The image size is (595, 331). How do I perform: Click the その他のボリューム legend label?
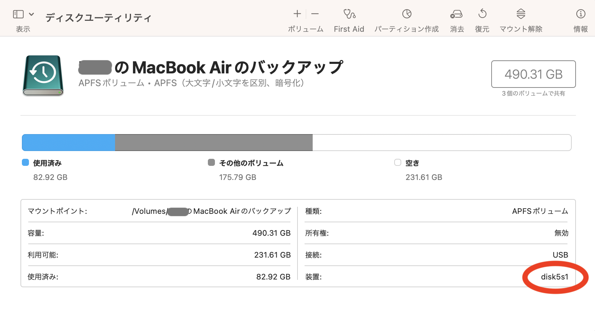(x=251, y=163)
